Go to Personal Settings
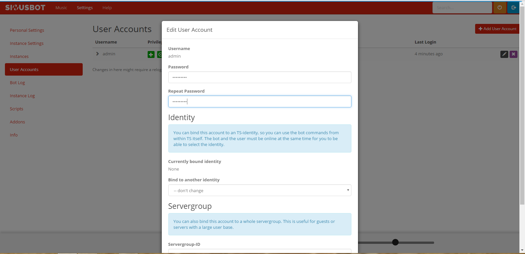525x254 pixels. coord(27,30)
